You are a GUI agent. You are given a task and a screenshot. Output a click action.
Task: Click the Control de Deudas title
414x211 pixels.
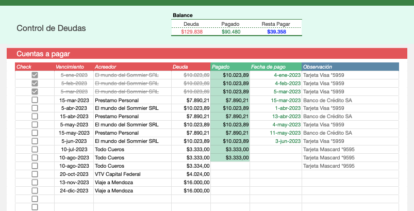(51, 28)
